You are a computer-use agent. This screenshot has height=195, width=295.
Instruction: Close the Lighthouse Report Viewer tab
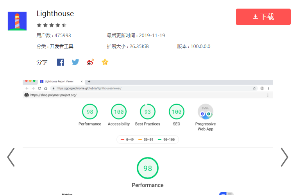82,82
